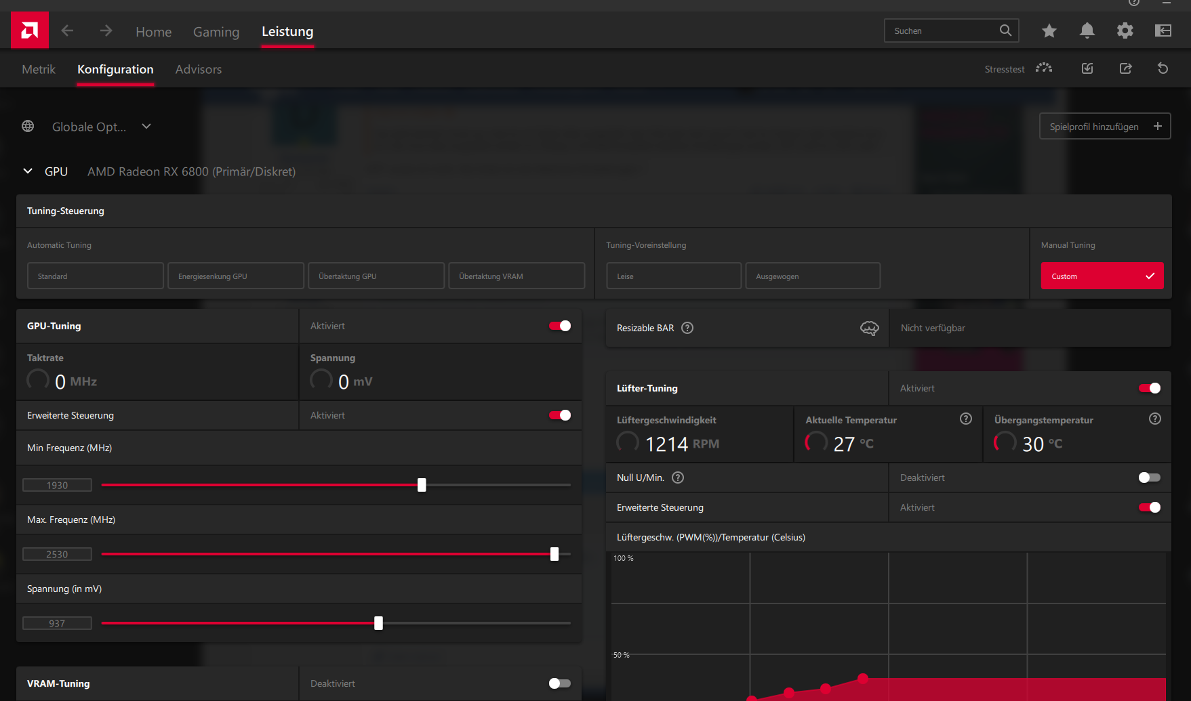Click the Max. Frequenz value field 2530
Image resolution: width=1191 pixels, height=701 pixels.
[57, 554]
